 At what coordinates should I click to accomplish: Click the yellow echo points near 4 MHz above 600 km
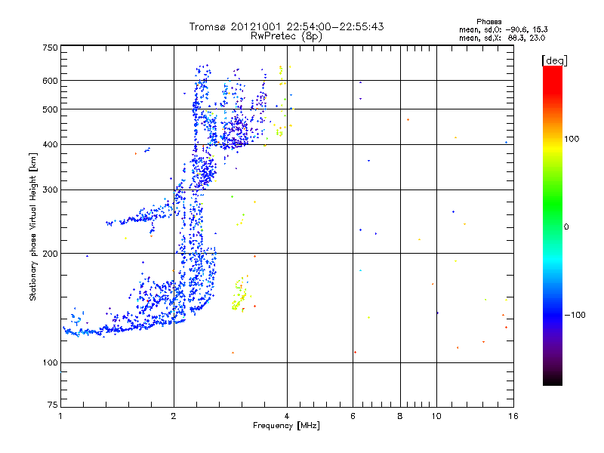(x=282, y=75)
